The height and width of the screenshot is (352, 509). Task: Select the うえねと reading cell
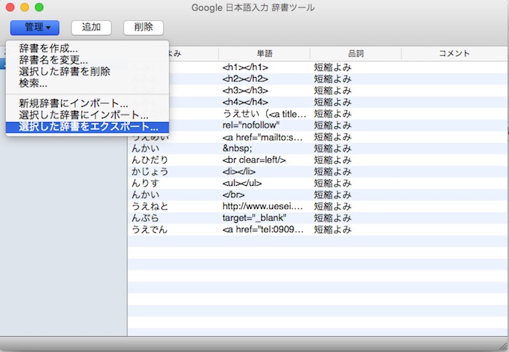(x=150, y=207)
